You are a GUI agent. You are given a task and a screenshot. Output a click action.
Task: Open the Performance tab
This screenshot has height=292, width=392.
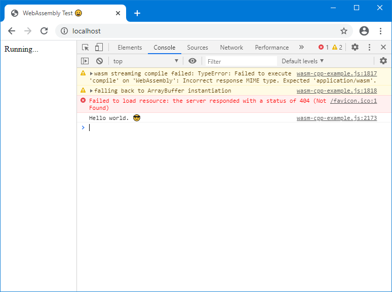pos(272,48)
